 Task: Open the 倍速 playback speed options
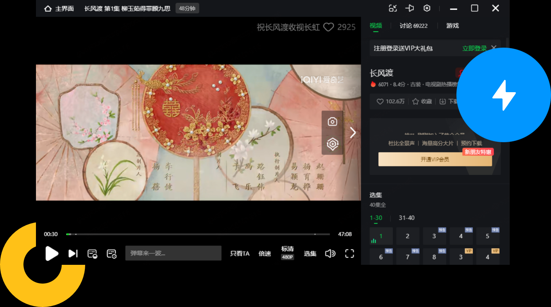tap(265, 253)
